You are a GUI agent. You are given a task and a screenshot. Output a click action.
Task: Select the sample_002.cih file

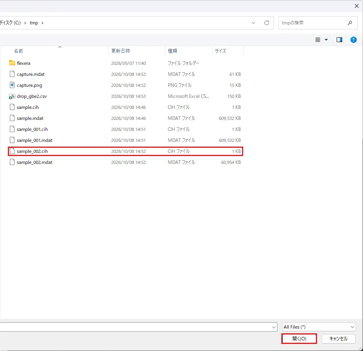[x=125, y=151]
